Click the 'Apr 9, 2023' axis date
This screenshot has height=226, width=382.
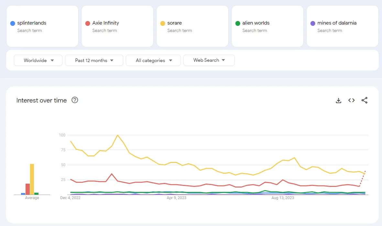click(x=176, y=198)
